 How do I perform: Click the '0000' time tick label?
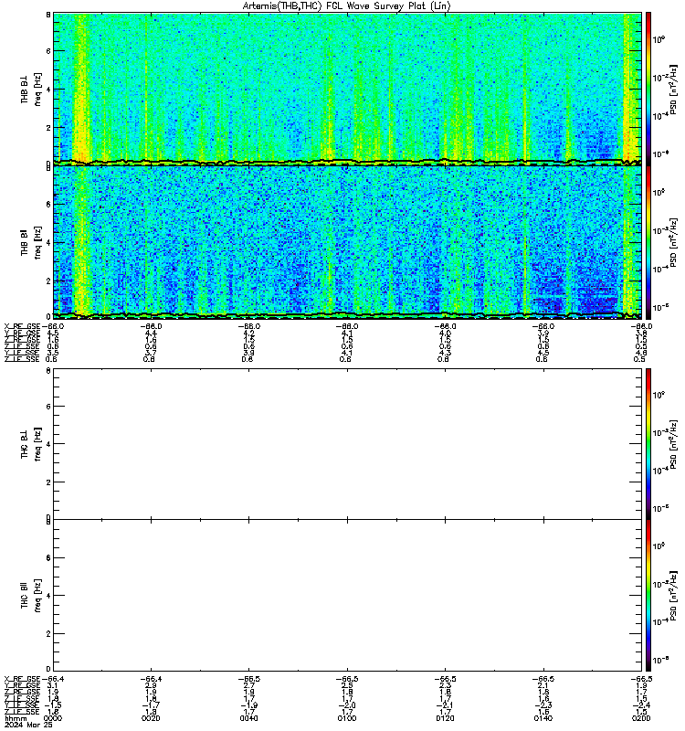pyautogui.click(x=52, y=718)
